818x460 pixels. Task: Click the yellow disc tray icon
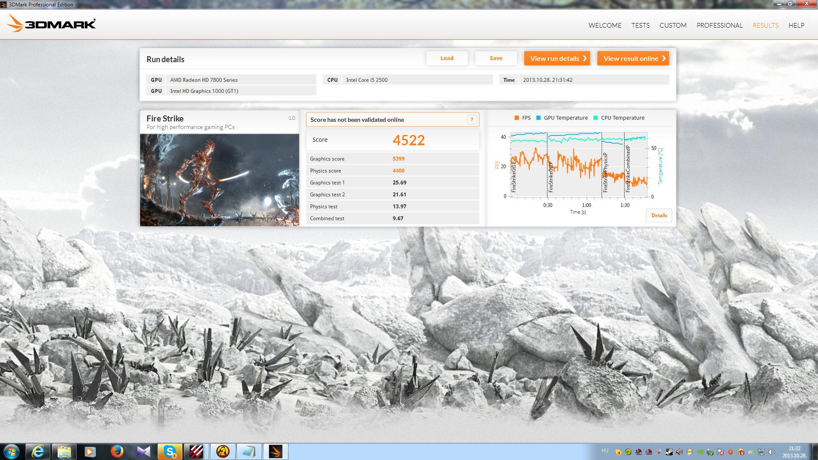(x=690, y=452)
